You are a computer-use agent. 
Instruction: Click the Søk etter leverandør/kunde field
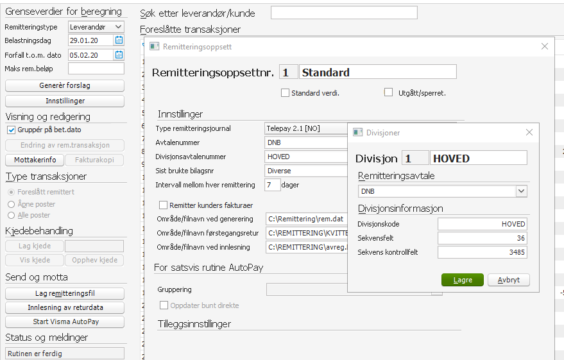344,13
